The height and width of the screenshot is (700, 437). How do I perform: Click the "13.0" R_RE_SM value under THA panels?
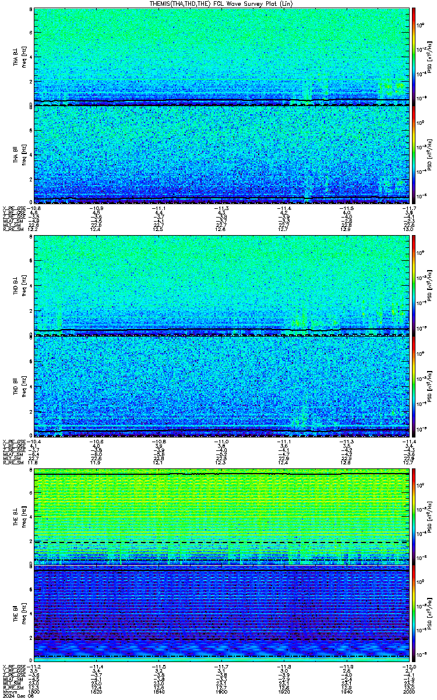(x=409, y=229)
